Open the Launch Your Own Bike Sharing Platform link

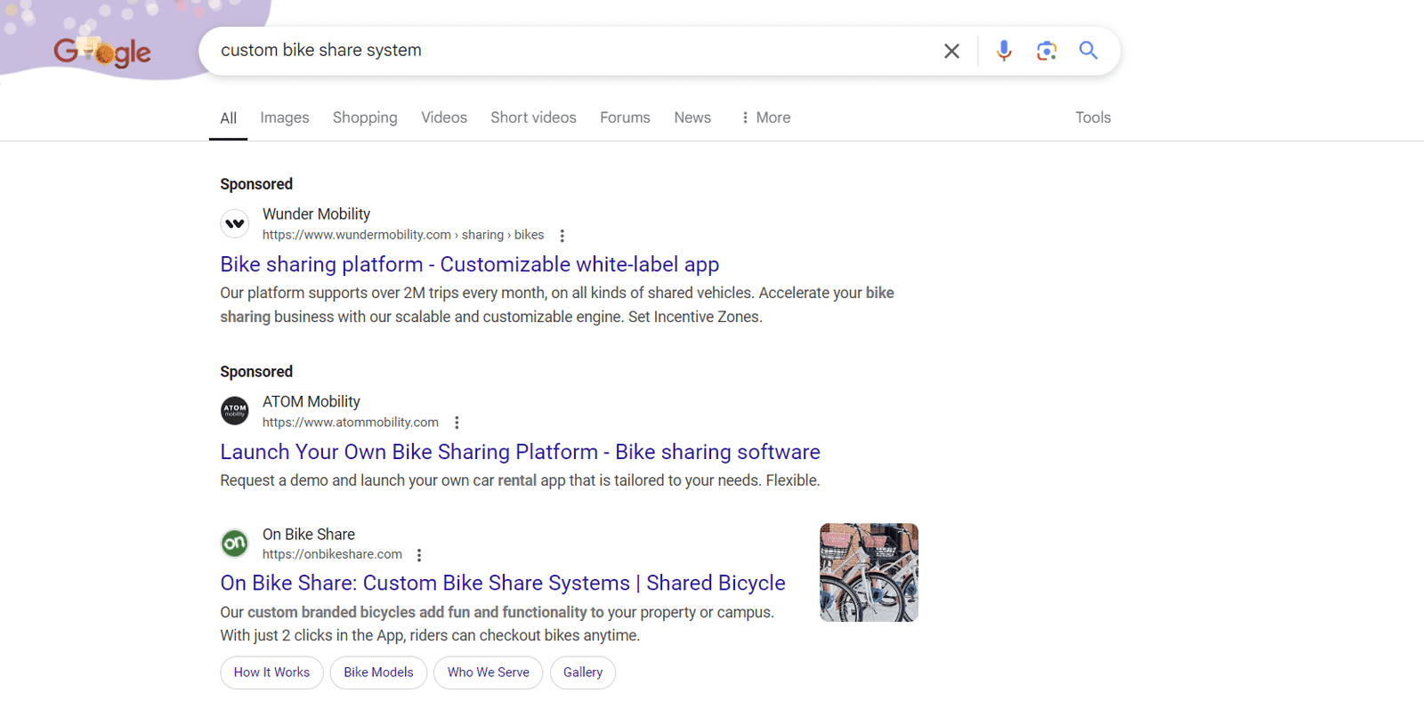tap(520, 452)
